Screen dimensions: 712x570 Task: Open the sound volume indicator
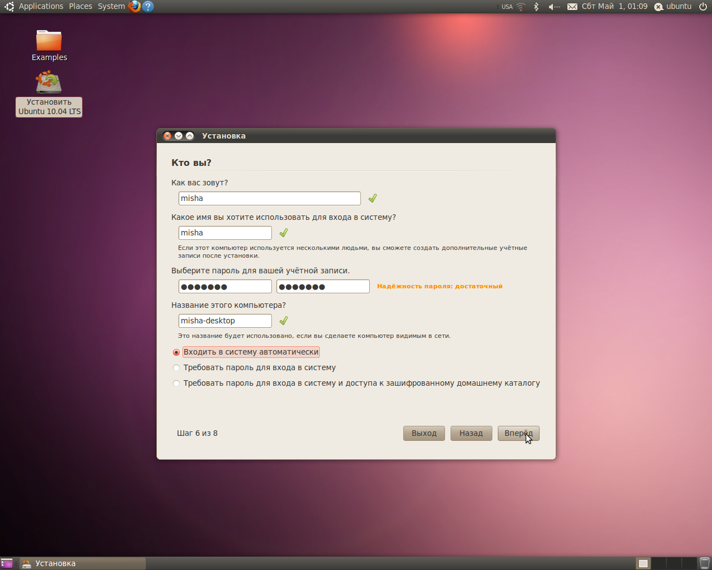tap(554, 7)
